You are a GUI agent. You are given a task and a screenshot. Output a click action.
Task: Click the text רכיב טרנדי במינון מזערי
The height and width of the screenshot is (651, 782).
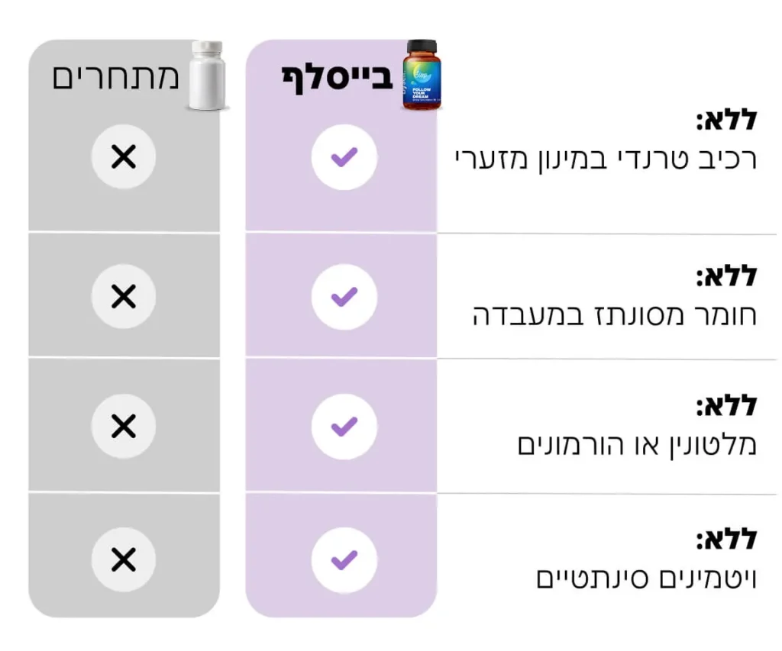click(604, 160)
